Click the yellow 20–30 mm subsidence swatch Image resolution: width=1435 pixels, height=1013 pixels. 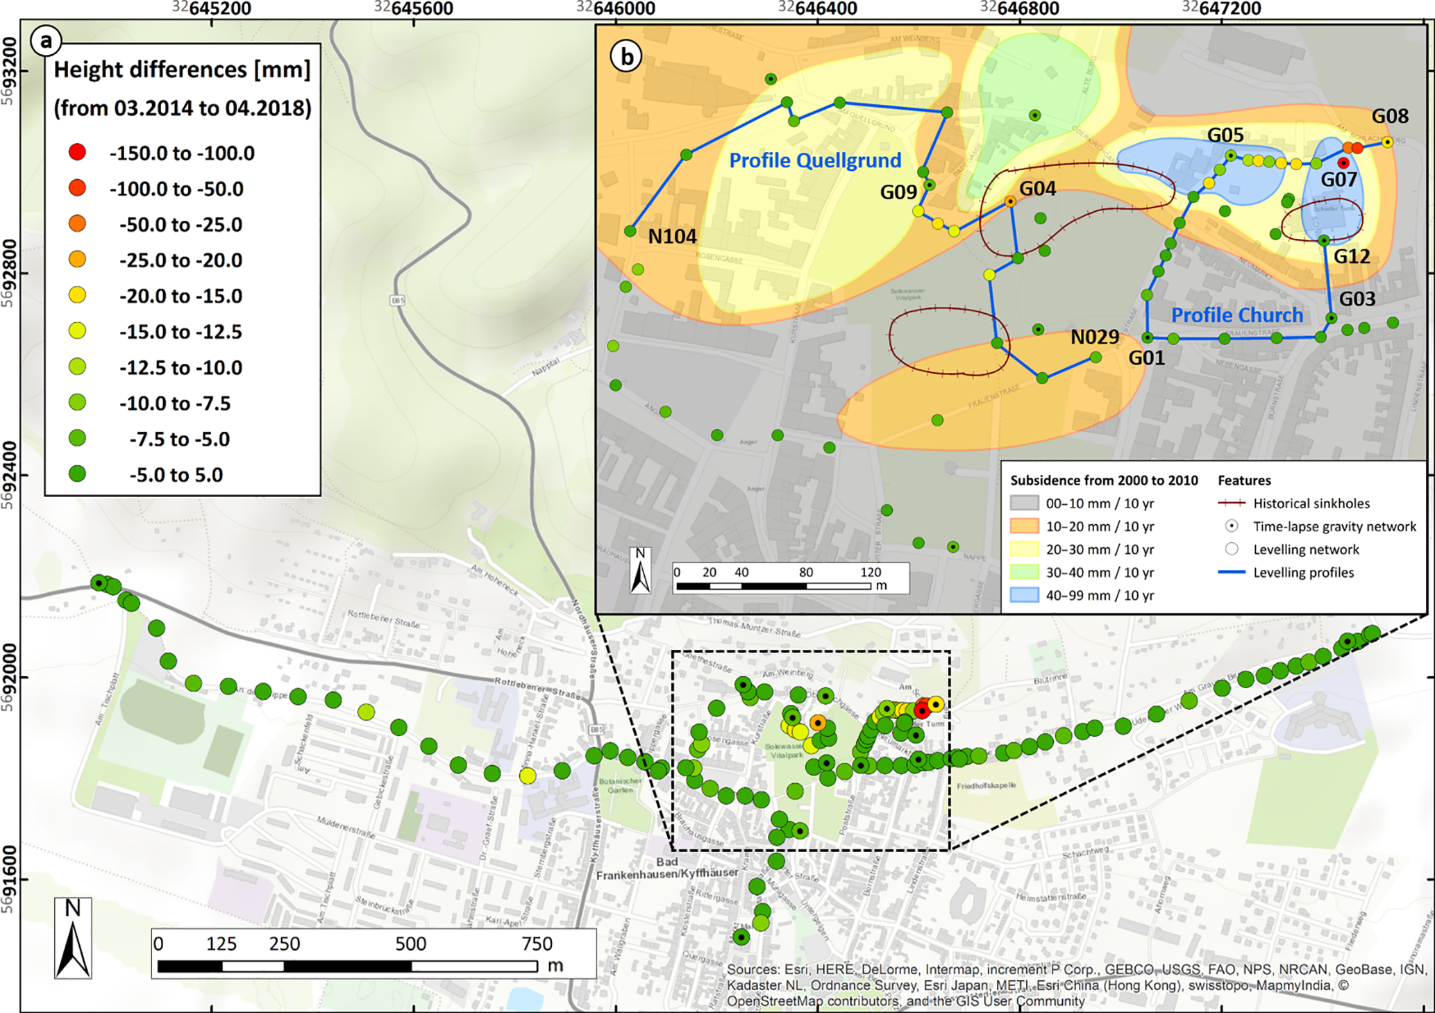(1024, 549)
